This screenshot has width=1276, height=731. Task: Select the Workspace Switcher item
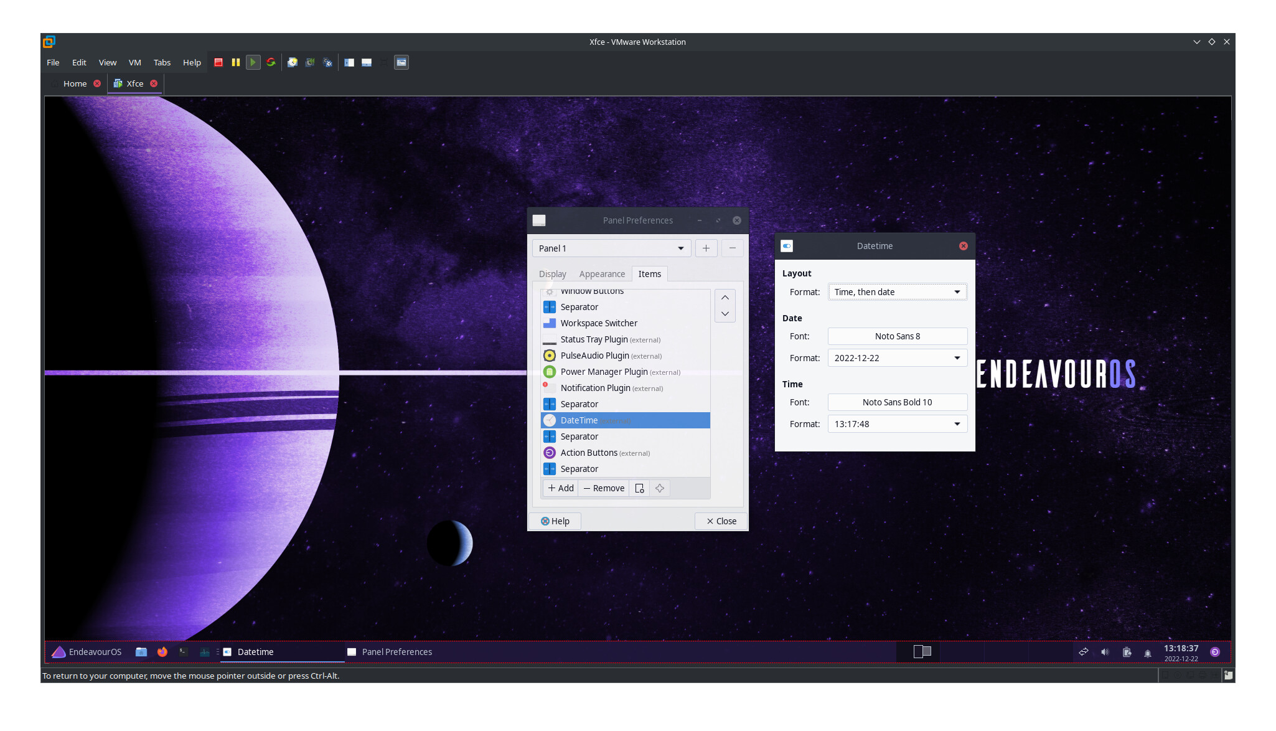[x=598, y=323]
